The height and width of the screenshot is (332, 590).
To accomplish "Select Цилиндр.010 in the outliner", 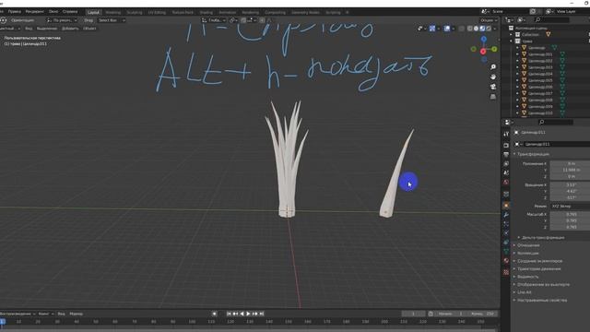I will pos(540,113).
